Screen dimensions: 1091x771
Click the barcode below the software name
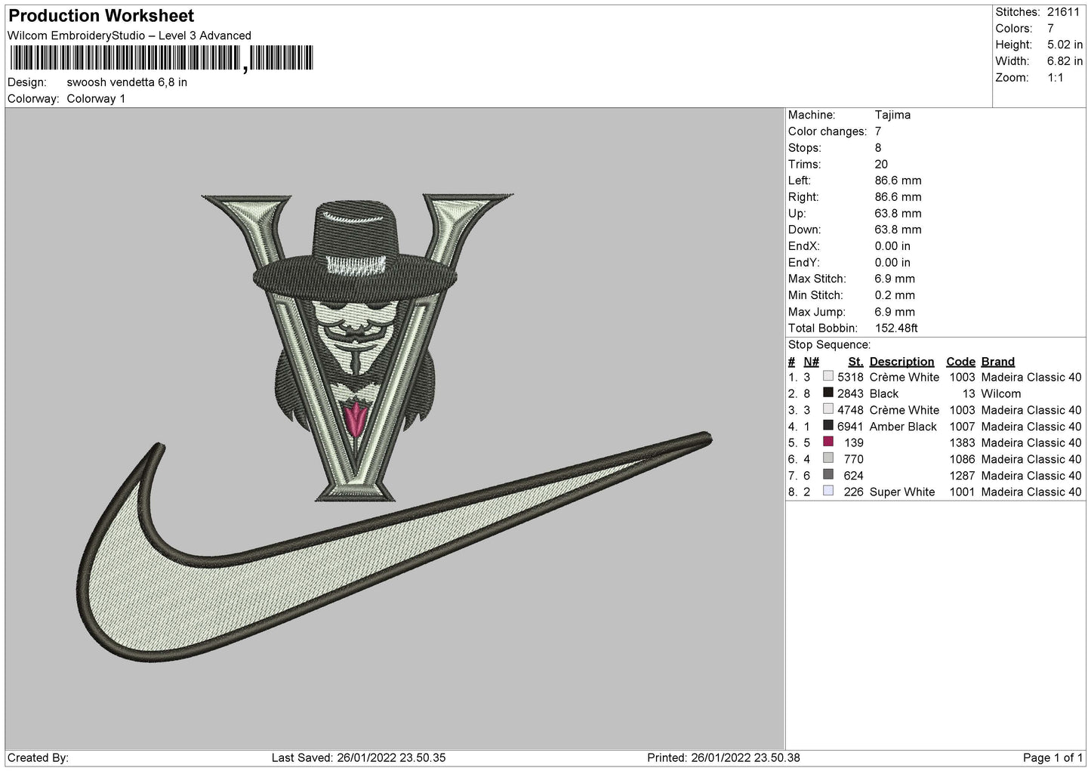pos(161,58)
